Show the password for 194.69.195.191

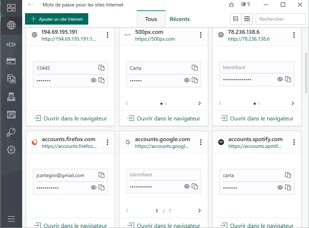click(x=94, y=80)
